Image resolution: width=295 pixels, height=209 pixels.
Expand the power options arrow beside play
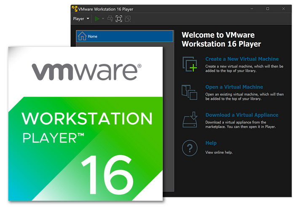pos(103,19)
